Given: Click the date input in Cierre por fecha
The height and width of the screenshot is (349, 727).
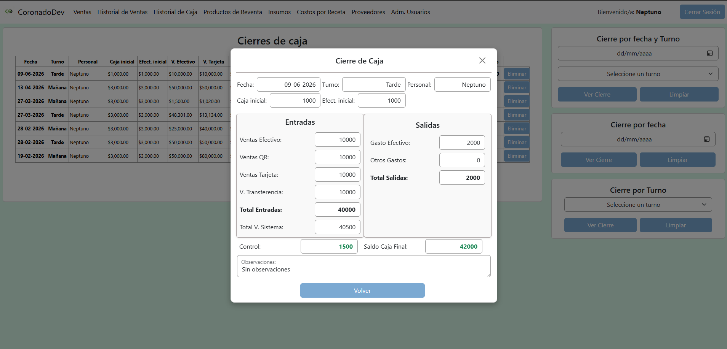Looking at the screenshot, I should pyautogui.click(x=638, y=139).
